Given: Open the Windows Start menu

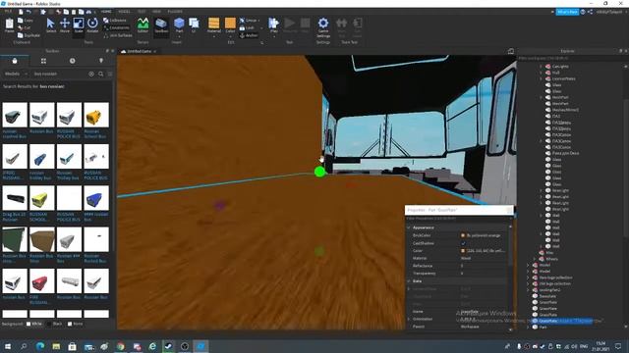Looking at the screenshot, I should (8, 346).
